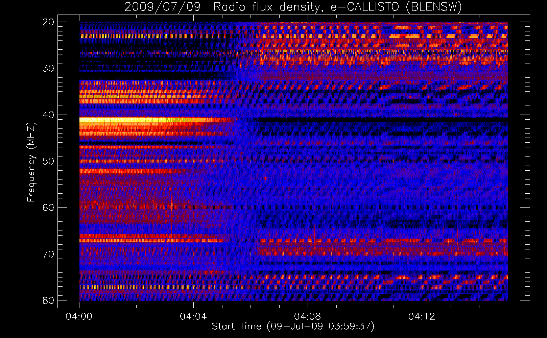Image resolution: width=547 pixels, height=338 pixels.
Task: Click the 30 frequency tick label
Action: pyautogui.click(x=49, y=68)
